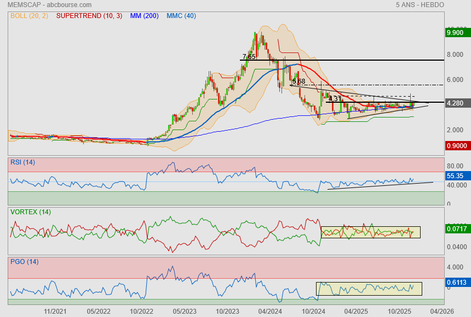Click the 5.68 price level annotation

[x=298, y=81]
